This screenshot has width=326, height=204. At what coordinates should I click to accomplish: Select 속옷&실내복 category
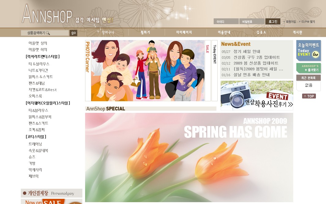coord(38,150)
